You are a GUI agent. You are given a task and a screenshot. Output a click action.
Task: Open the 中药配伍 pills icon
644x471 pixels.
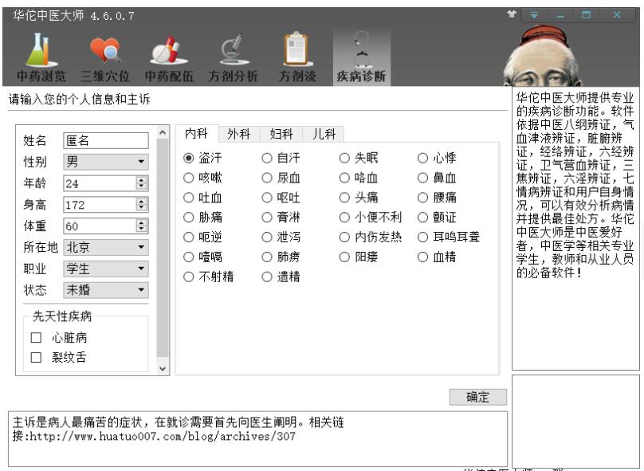(x=169, y=57)
